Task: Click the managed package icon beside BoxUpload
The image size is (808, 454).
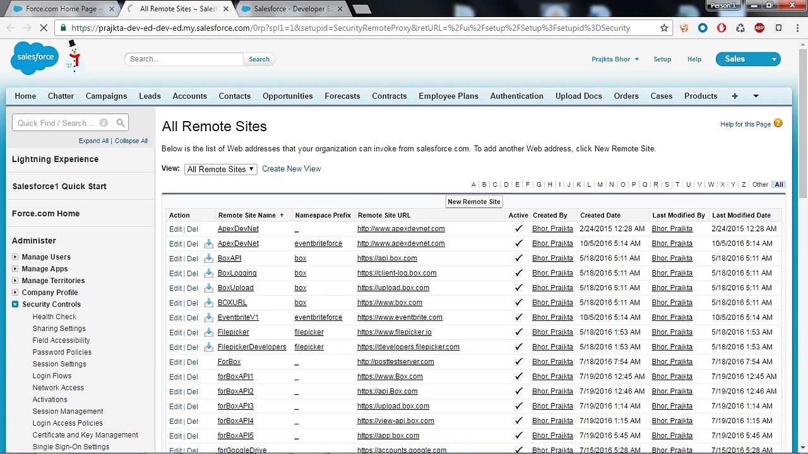Action: tap(209, 288)
